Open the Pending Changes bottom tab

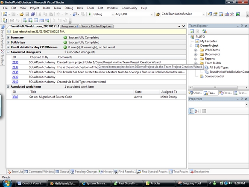coord(84,172)
